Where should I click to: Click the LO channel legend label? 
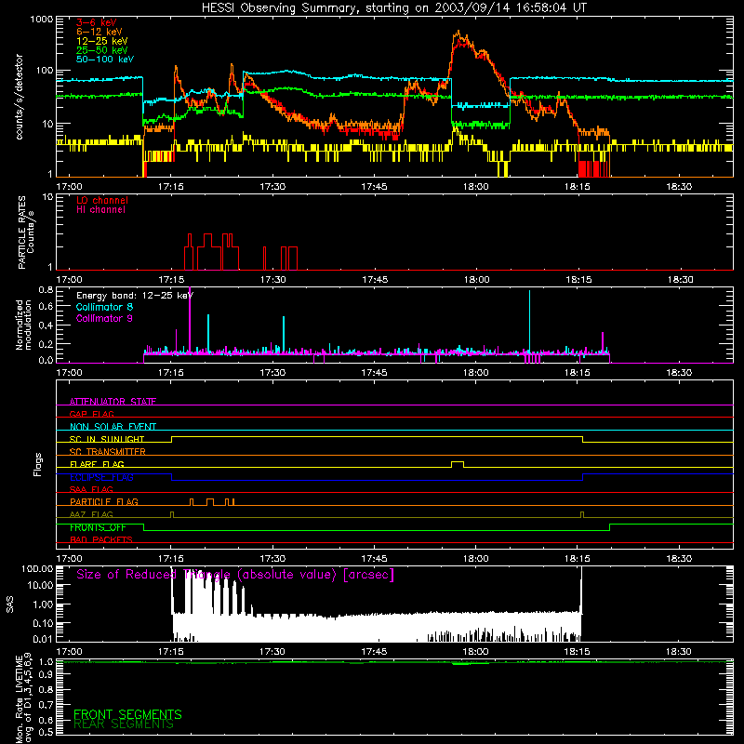pyautogui.click(x=102, y=200)
